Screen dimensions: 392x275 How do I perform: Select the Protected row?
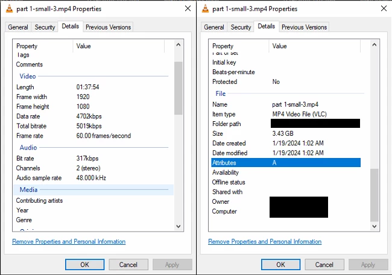click(x=286, y=82)
